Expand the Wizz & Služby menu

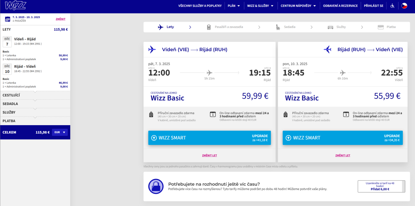(260, 6)
